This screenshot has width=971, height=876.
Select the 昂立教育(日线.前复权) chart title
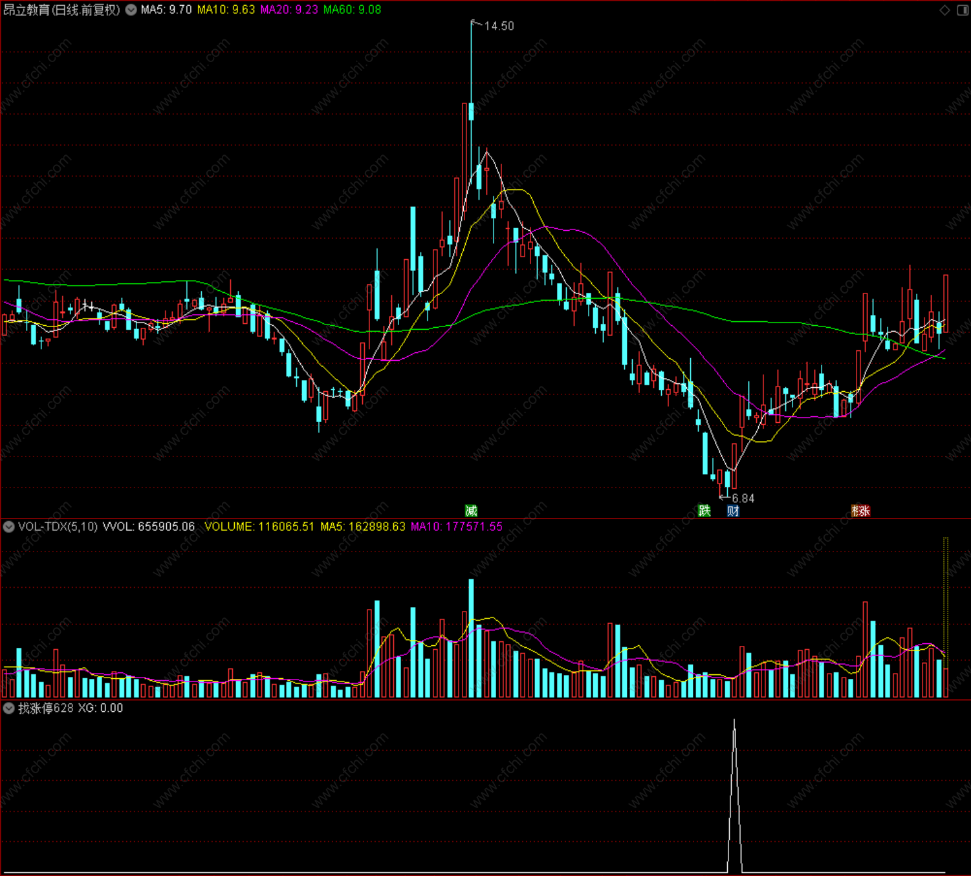pos(61,10)
